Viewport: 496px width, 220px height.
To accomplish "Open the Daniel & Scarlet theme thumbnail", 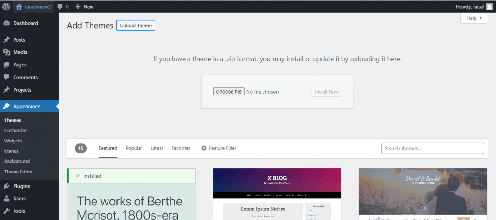I will tap(423, 194).
